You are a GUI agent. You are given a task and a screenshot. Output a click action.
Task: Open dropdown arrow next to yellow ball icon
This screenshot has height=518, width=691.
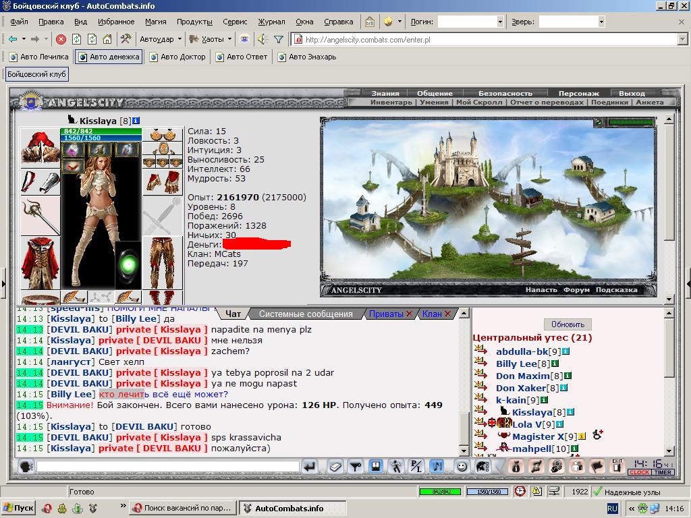[x=399, y=21]
